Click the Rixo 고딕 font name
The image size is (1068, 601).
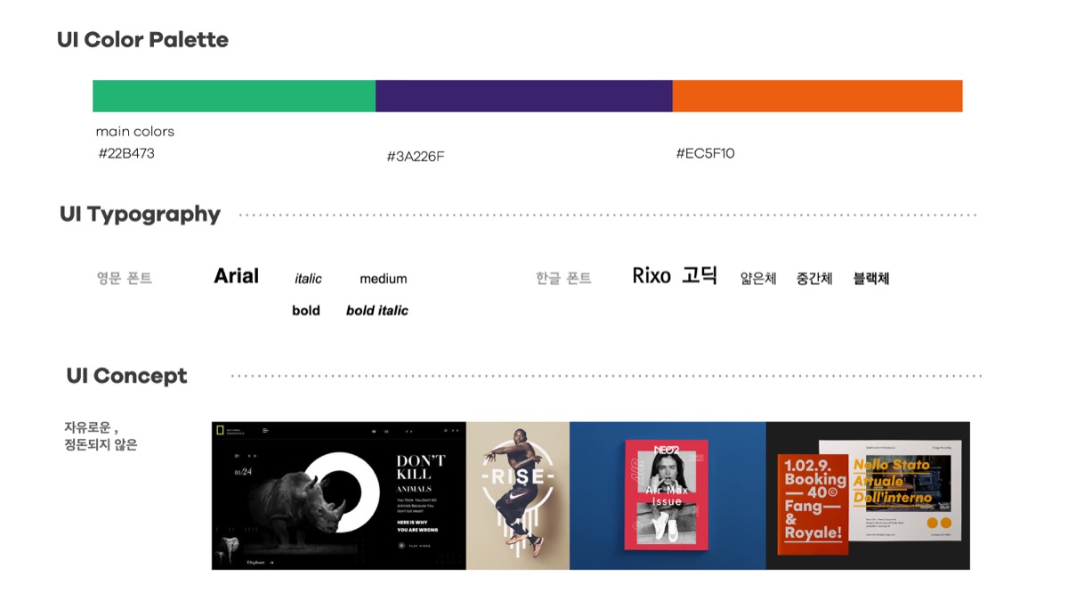[674, 275]
